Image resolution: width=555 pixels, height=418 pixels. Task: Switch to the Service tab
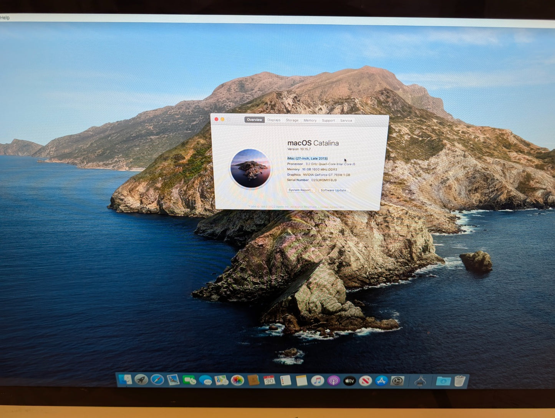point(346,121)
